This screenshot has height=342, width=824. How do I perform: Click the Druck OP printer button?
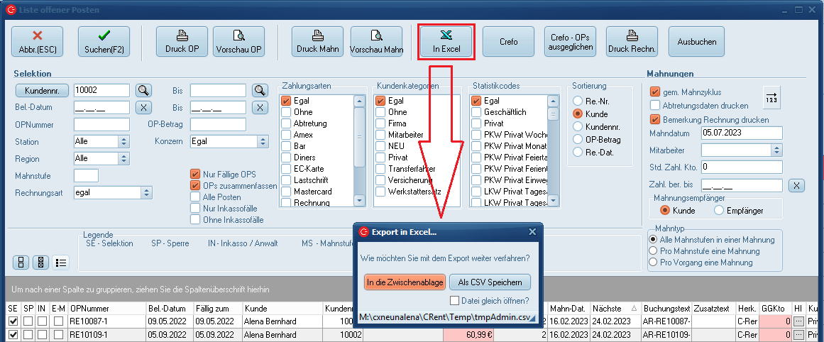point(182,42)
